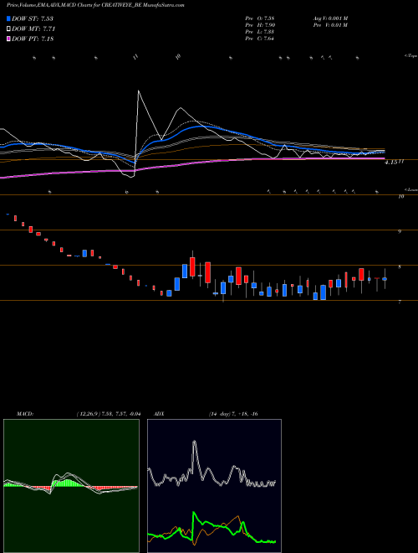Click the white DOW MT legend swatch
This screenshot has height=553, width=418.
[9, 29]
